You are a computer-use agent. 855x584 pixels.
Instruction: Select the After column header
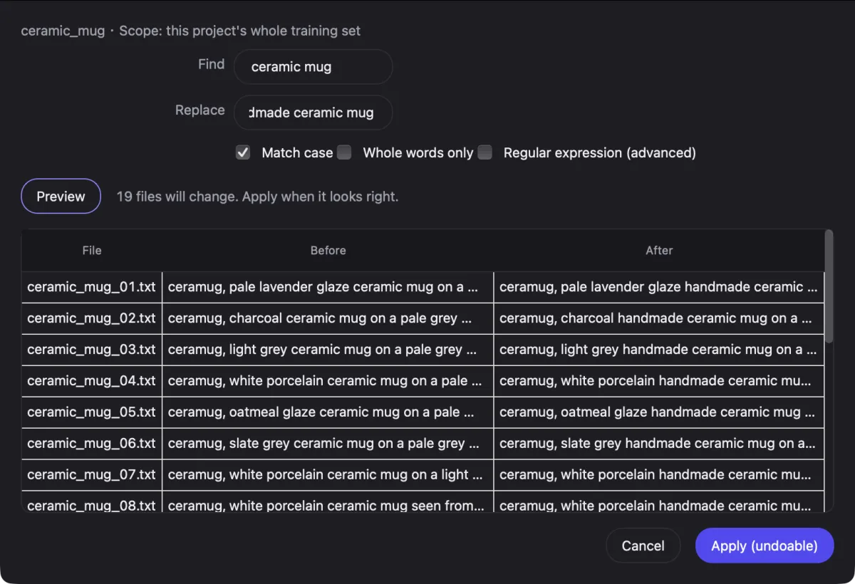[x=659, y=251]
